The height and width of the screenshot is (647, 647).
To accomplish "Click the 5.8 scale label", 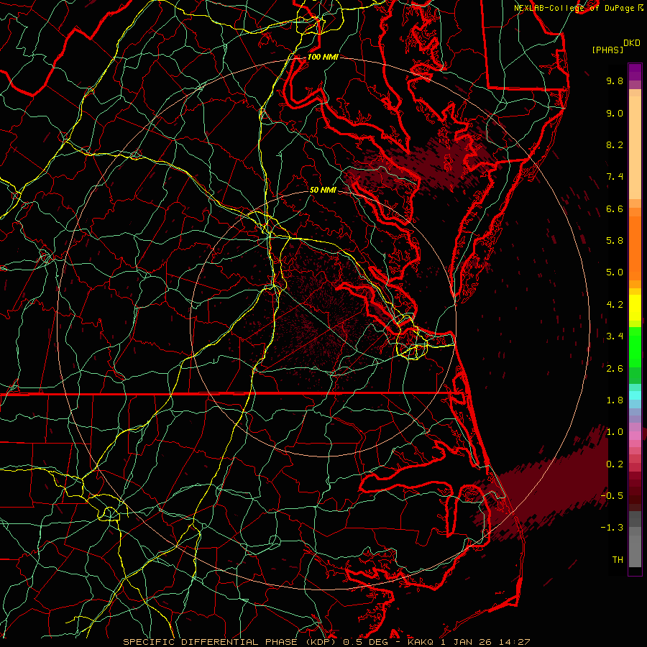I will coord(615,241).
